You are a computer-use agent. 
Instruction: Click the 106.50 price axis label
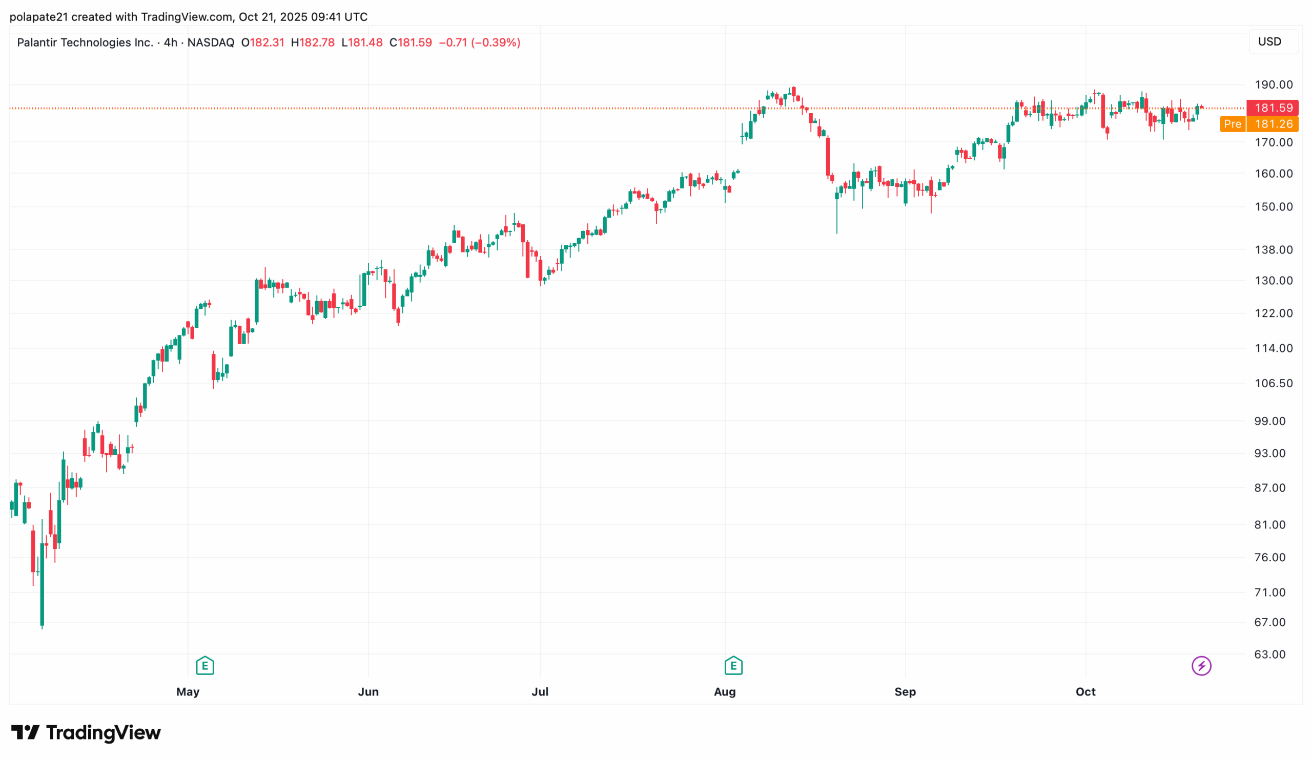coord(1274,384)
